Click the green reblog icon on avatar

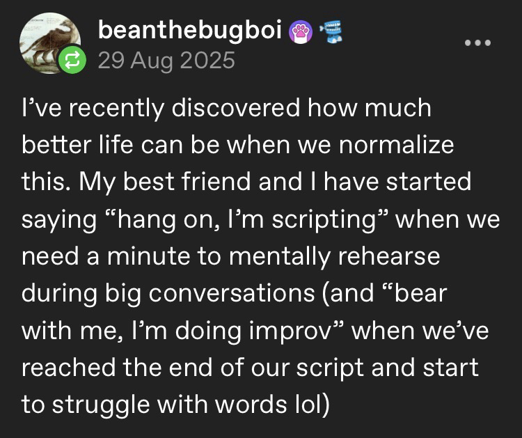pyautogui.click(x=73, y=61)
